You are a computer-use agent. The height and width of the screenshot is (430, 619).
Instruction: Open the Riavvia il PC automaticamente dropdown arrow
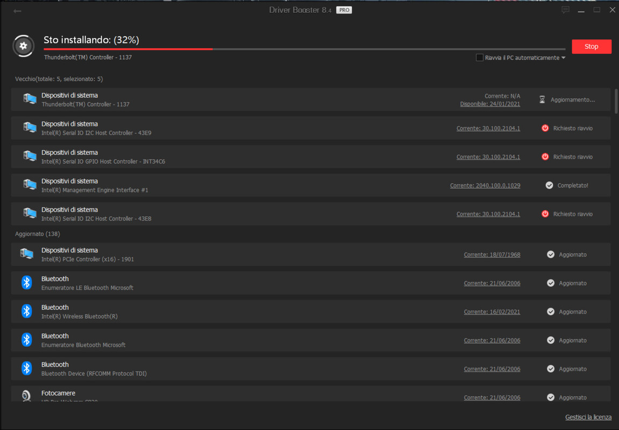[x=563, y=58]
